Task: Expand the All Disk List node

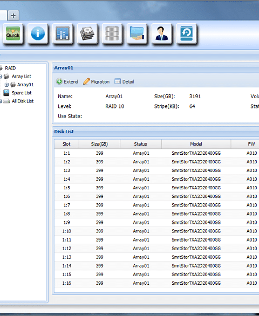Action: (1, 101)
